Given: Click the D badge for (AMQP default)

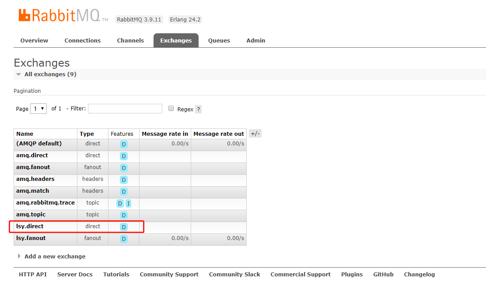Looking at the screenshot, I should pyautogui.click(x=124, y=144).
